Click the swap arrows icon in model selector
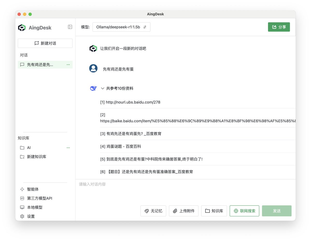 145,27
